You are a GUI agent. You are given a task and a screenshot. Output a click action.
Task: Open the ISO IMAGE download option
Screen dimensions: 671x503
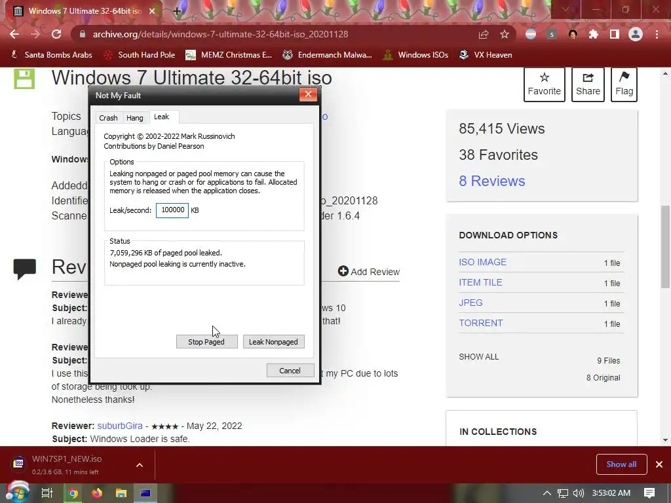coord(483,262)
